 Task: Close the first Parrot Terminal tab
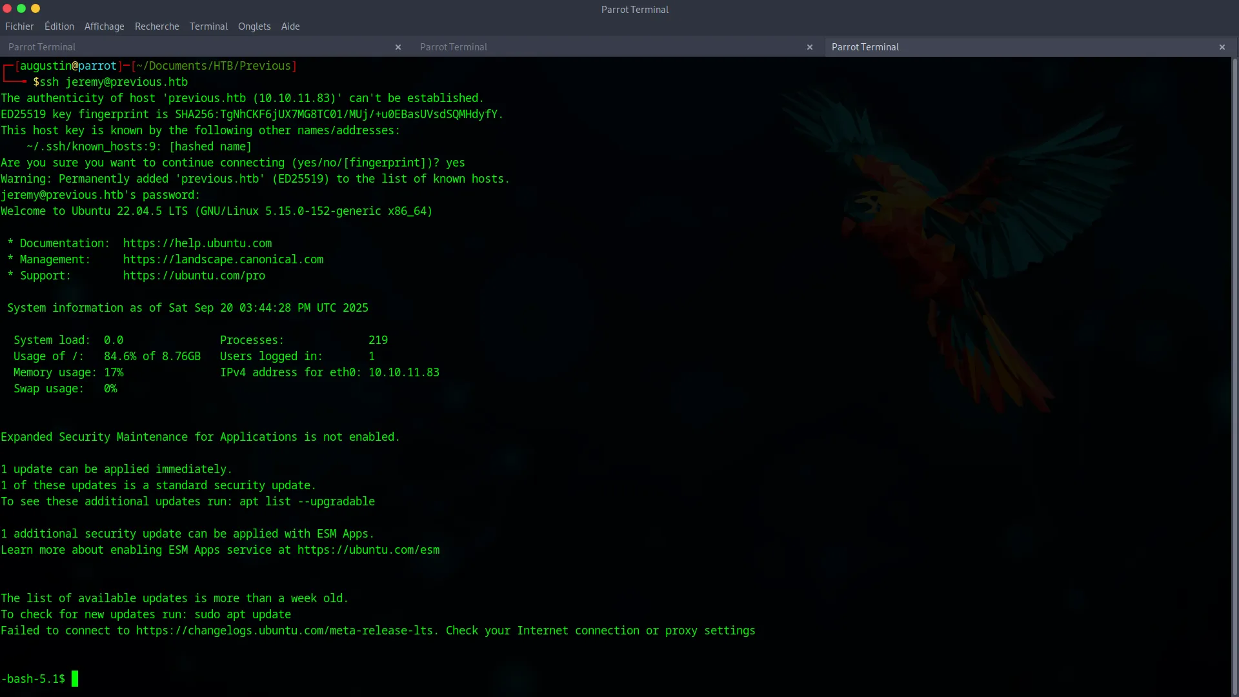[x=398, y=47]
